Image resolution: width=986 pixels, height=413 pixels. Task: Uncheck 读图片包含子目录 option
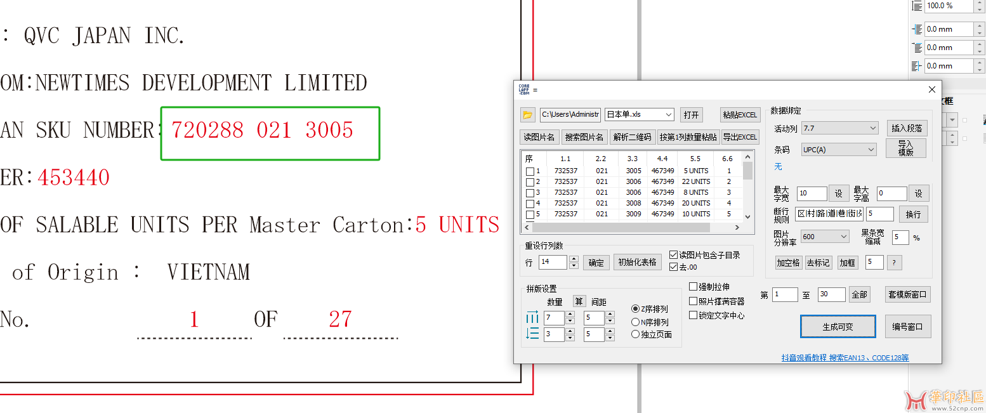pyautogui.click(x=674, y=255)
